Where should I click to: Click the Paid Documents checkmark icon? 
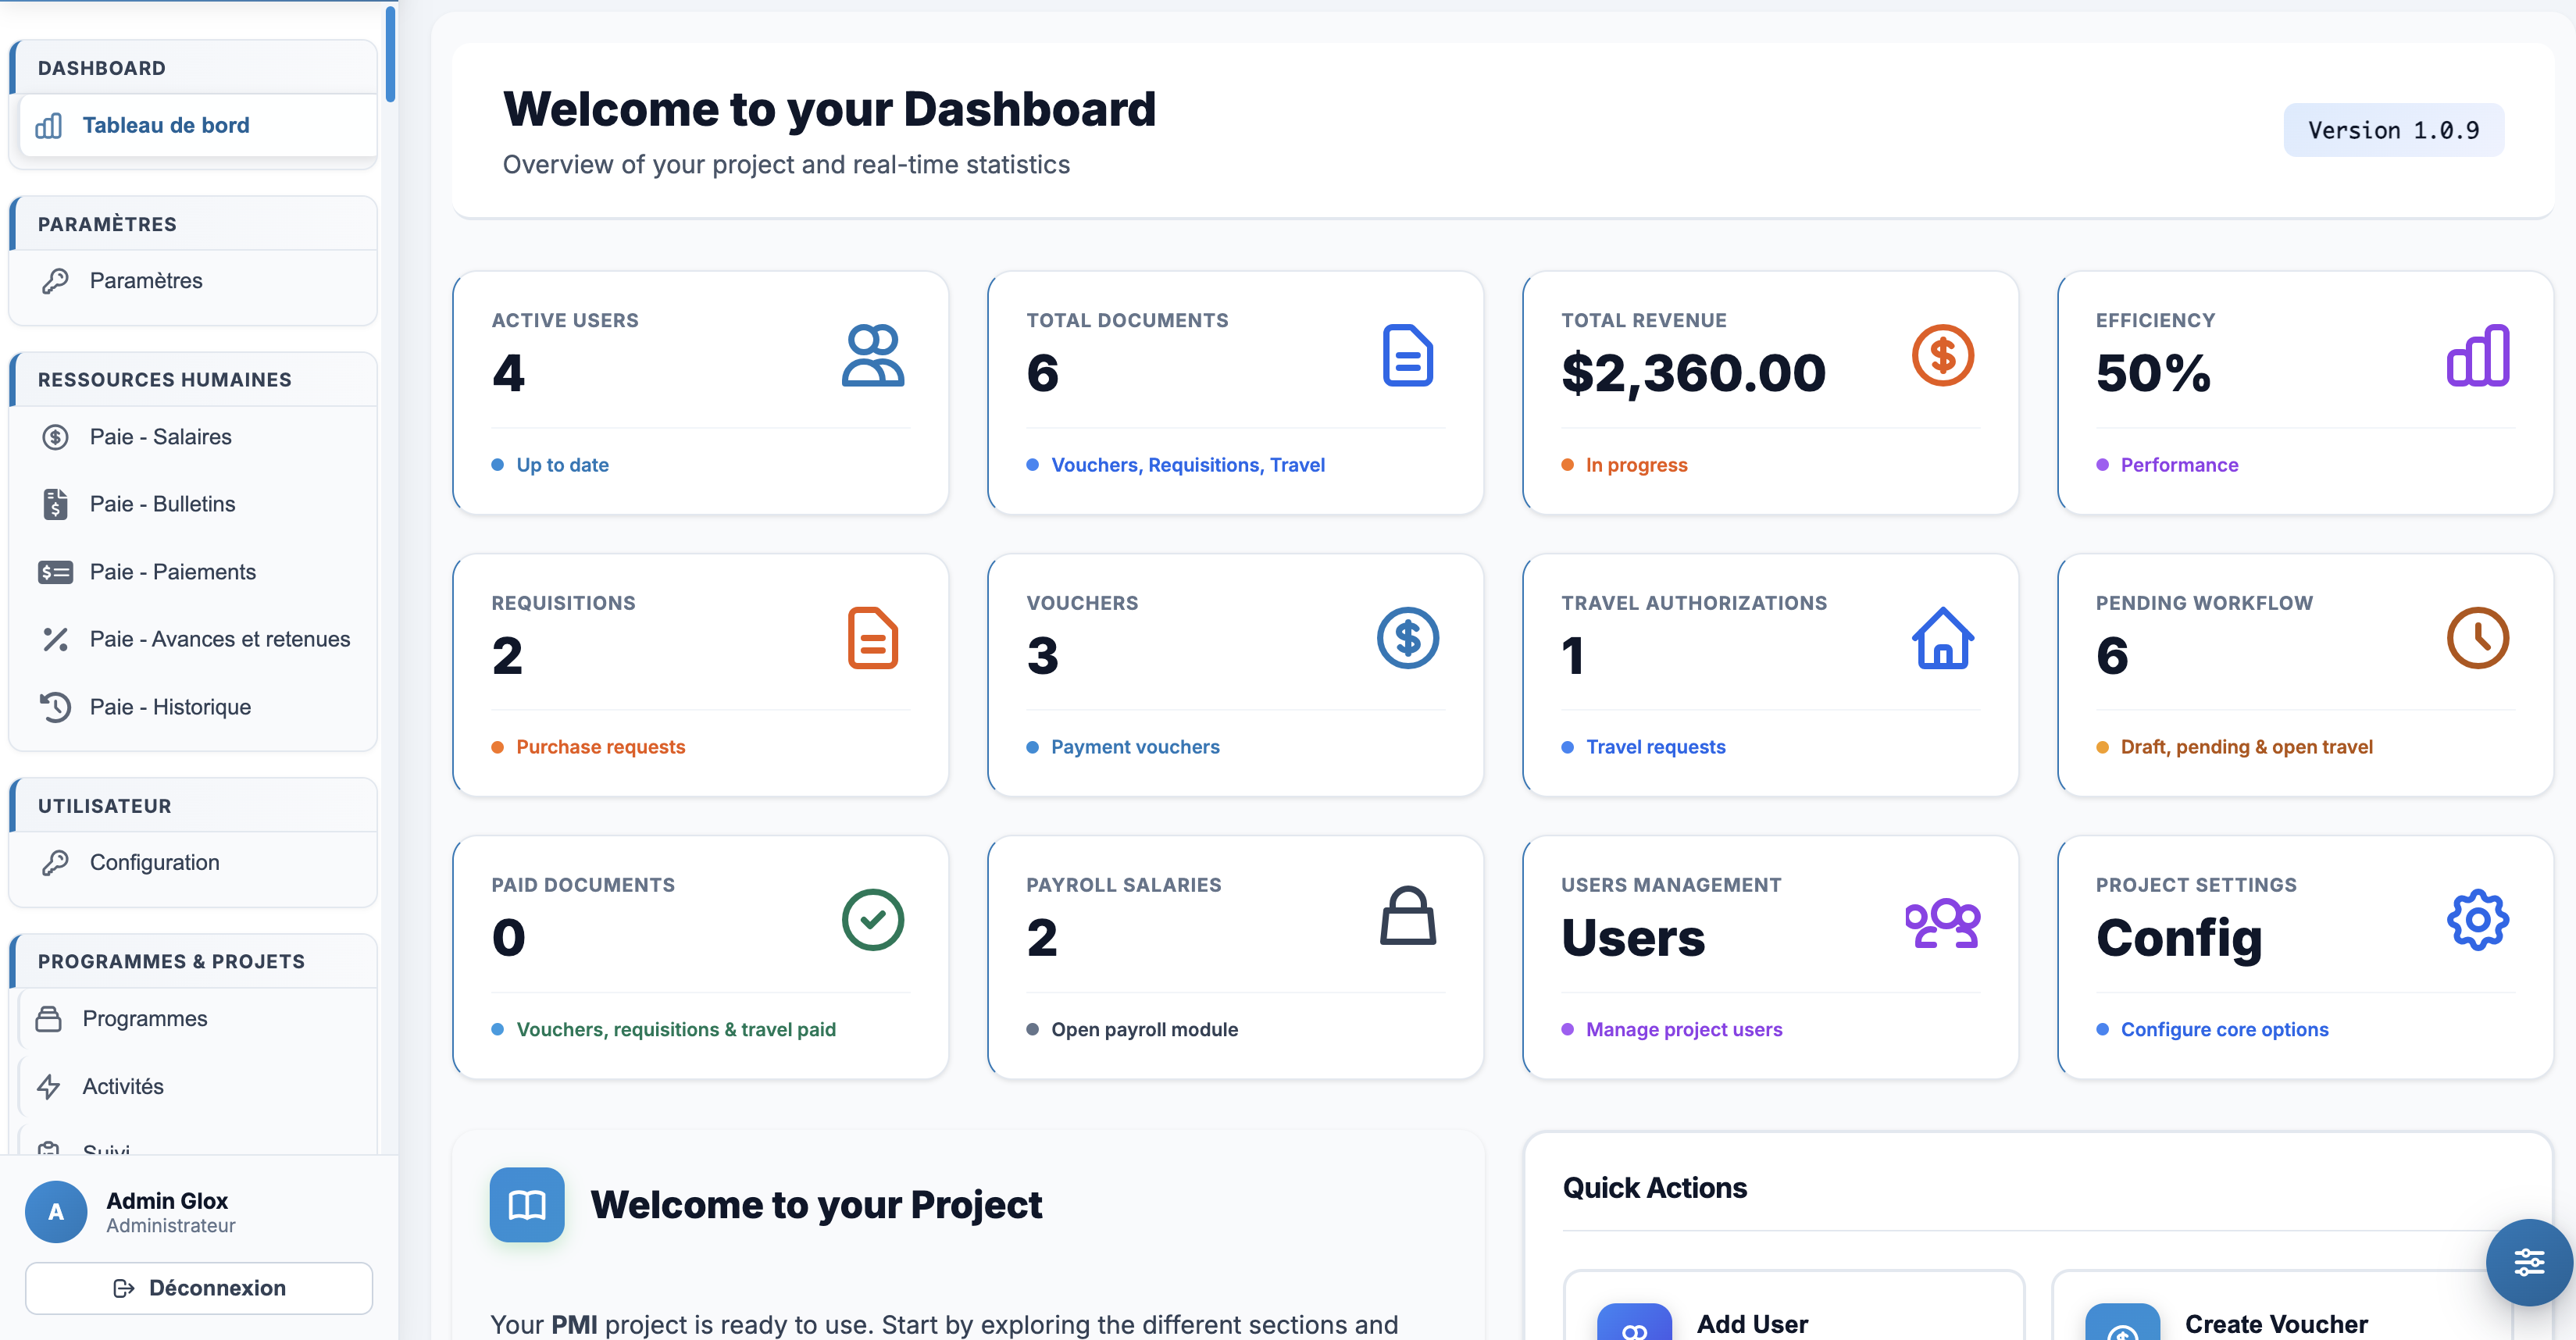pyautogui.click(x=873, y=920)
